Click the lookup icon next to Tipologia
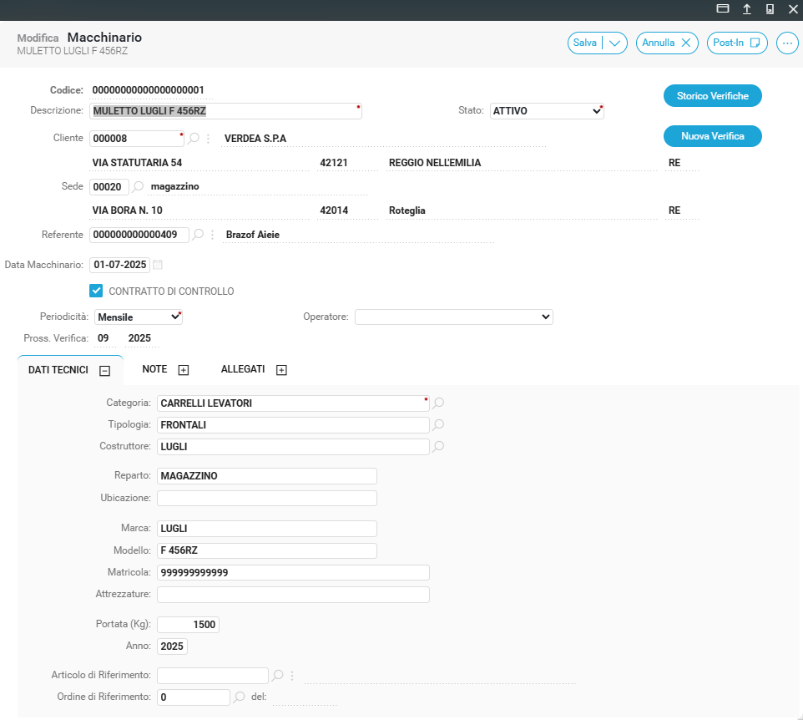Image resolution: width=803 pixels, height=720 pixels. [x=438, y=425]
